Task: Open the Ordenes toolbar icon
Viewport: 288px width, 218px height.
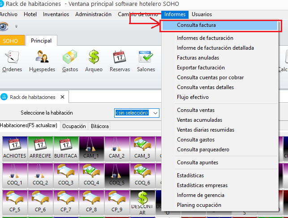Action: (12, 61)
